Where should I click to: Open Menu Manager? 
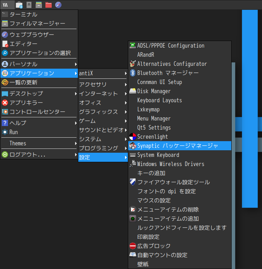pos(180,118)
